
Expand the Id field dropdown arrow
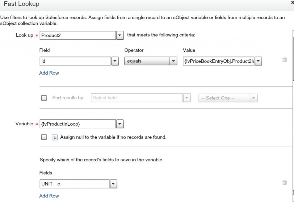(115, 61)
